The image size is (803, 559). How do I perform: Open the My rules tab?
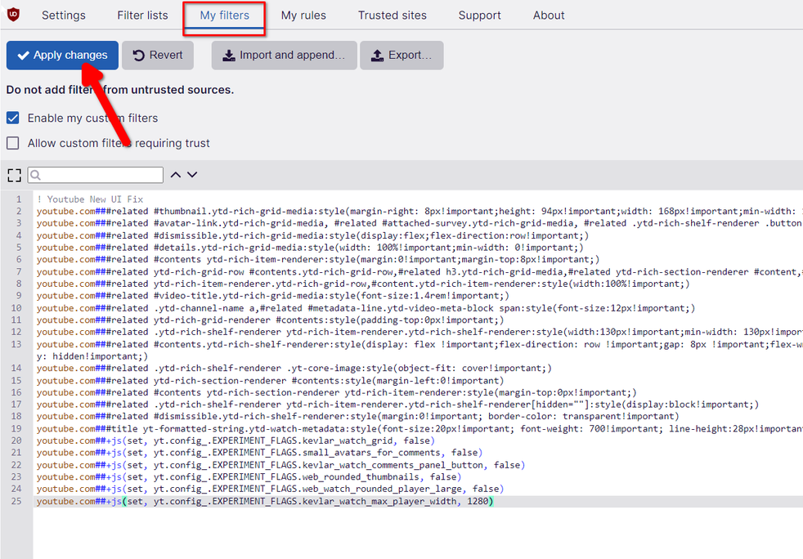coord(303,16)
